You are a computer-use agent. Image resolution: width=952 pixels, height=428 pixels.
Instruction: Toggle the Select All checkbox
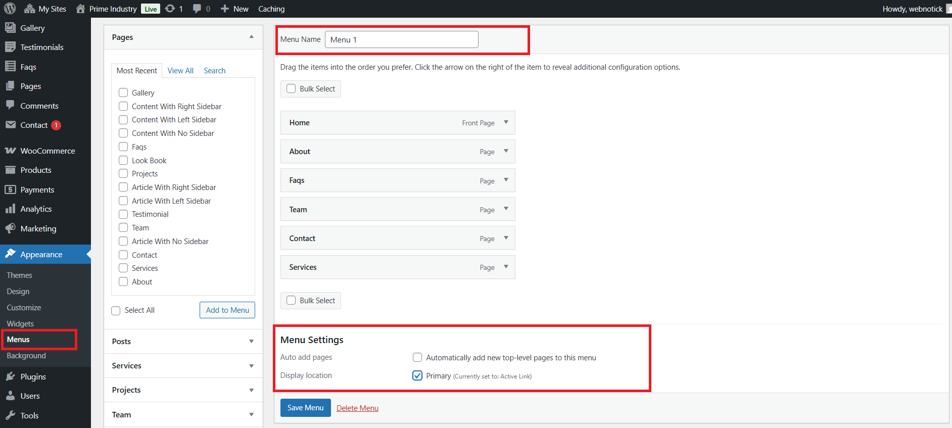[116, 310]
